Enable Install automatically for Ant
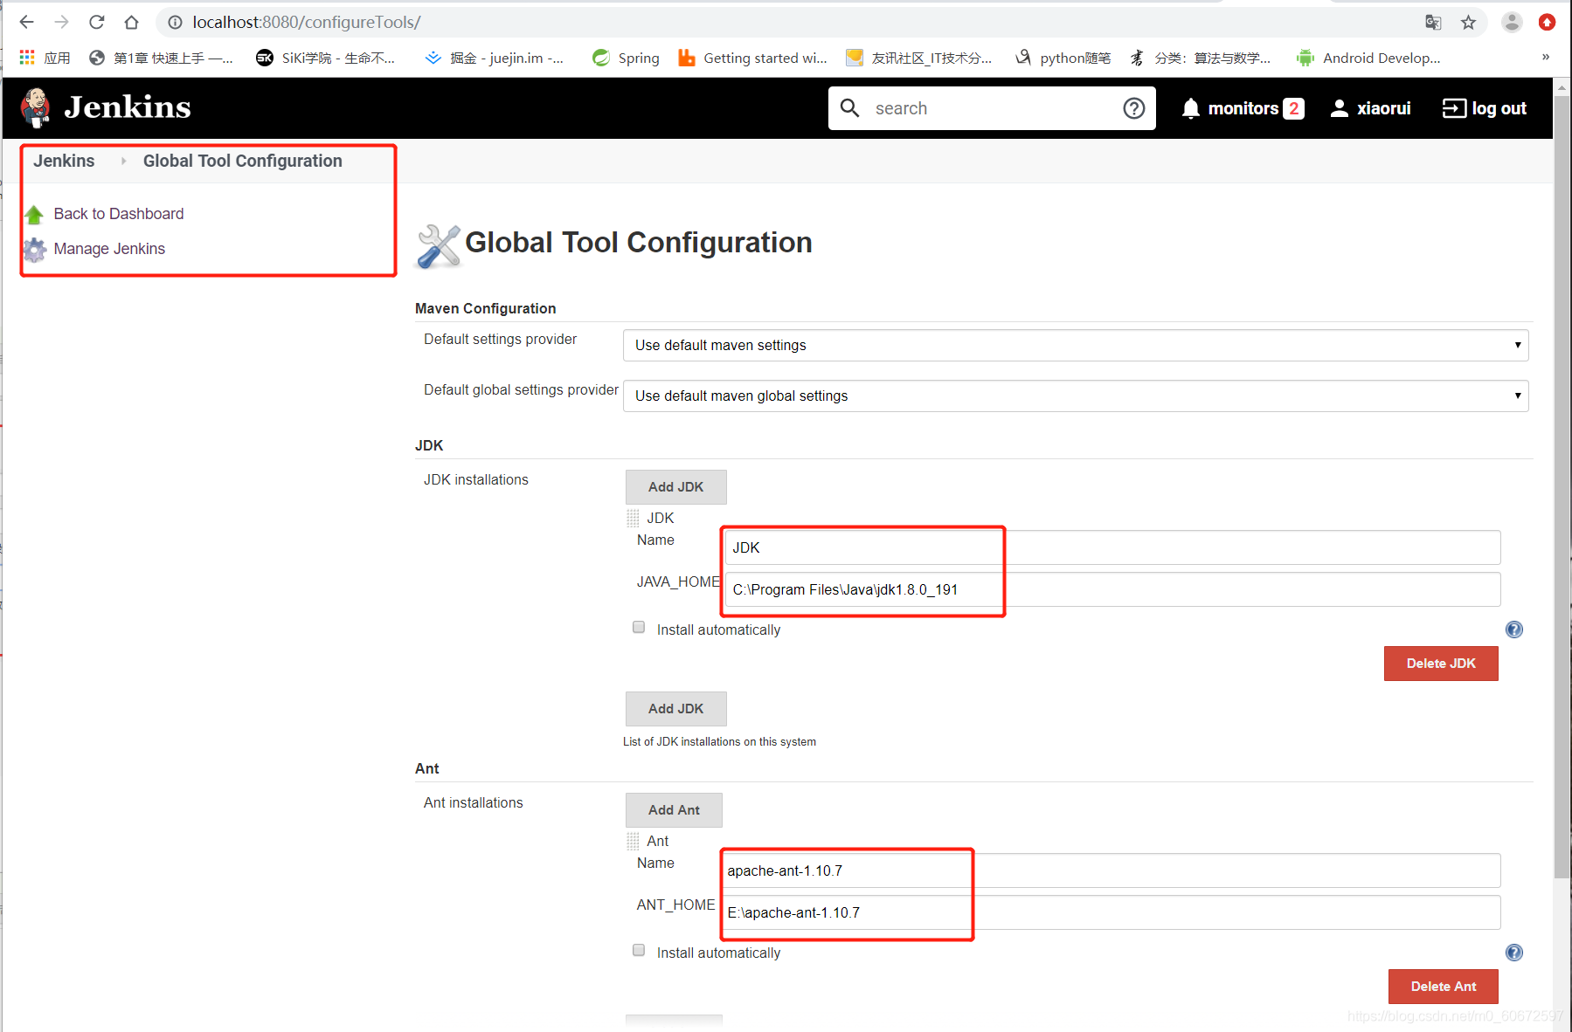The width and height of the screenshot is (1572, 1032). click(639, 951)
